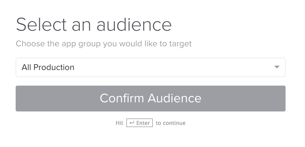Screen dimensions: 305x147
Task: Open the All Production app group dropdown
Action: (150, 67)
